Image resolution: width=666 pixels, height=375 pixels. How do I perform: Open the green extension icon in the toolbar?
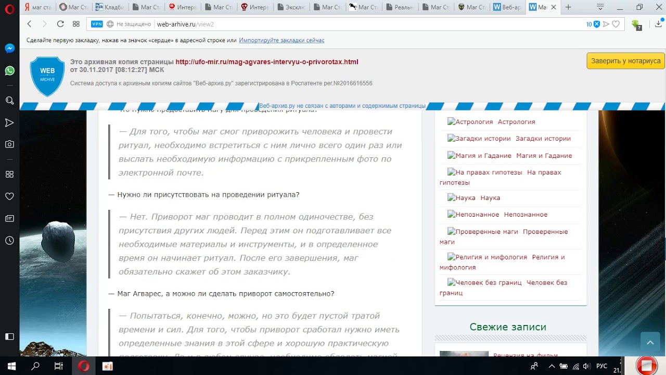point(636,24)
